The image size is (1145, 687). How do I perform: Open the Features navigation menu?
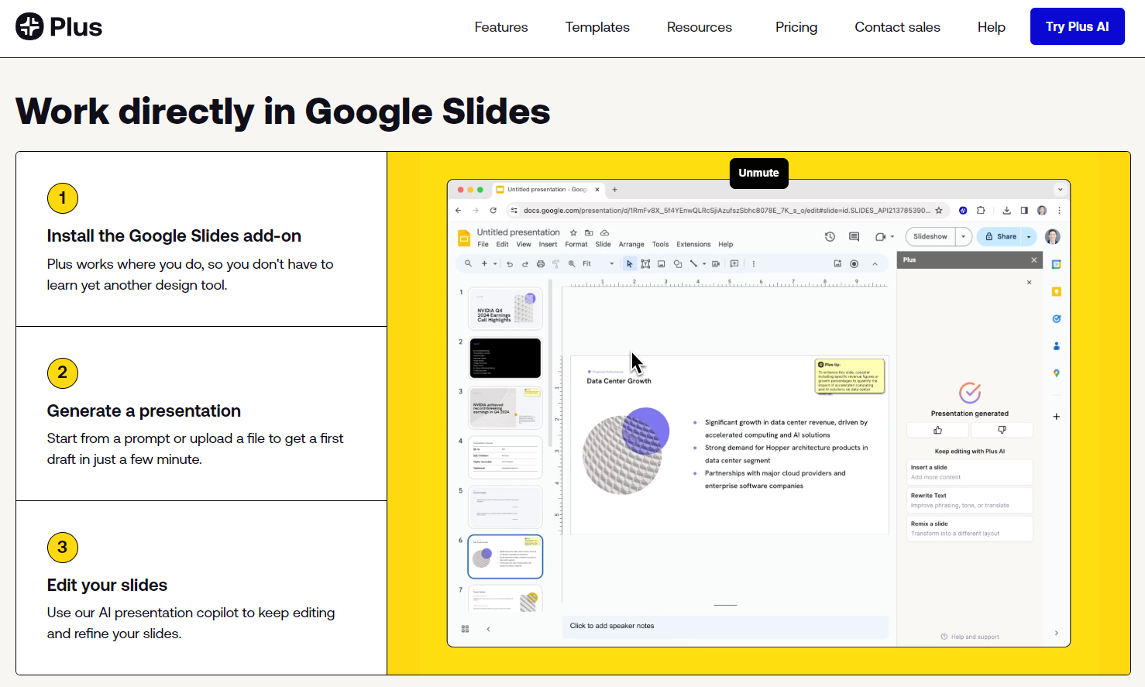tap(501, 27)
